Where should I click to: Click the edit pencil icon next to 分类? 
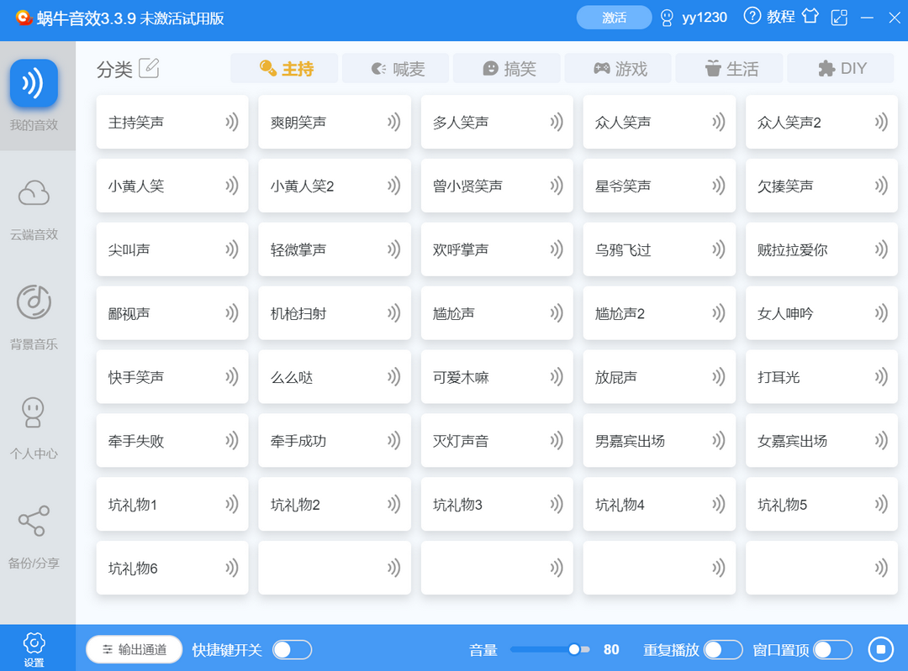150,70
